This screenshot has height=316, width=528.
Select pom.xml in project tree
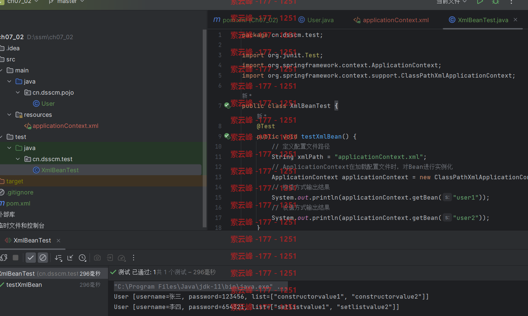(15, 203)
